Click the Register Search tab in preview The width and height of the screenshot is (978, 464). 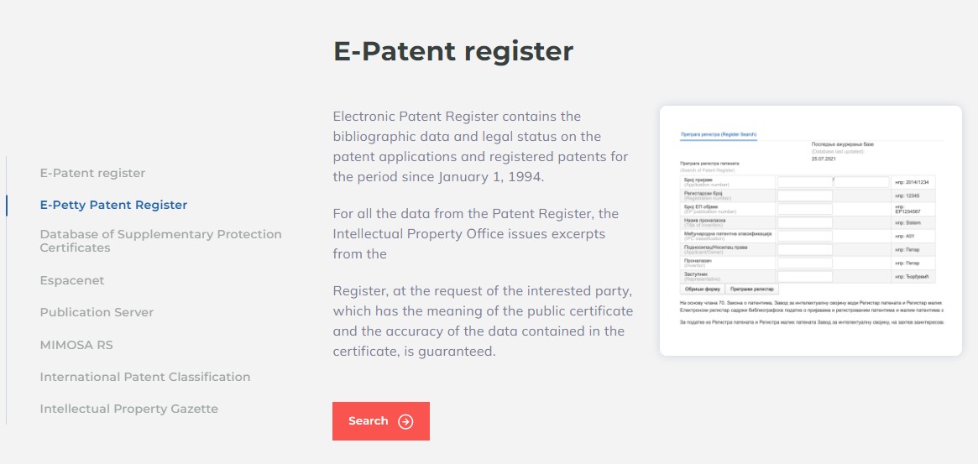719,134
